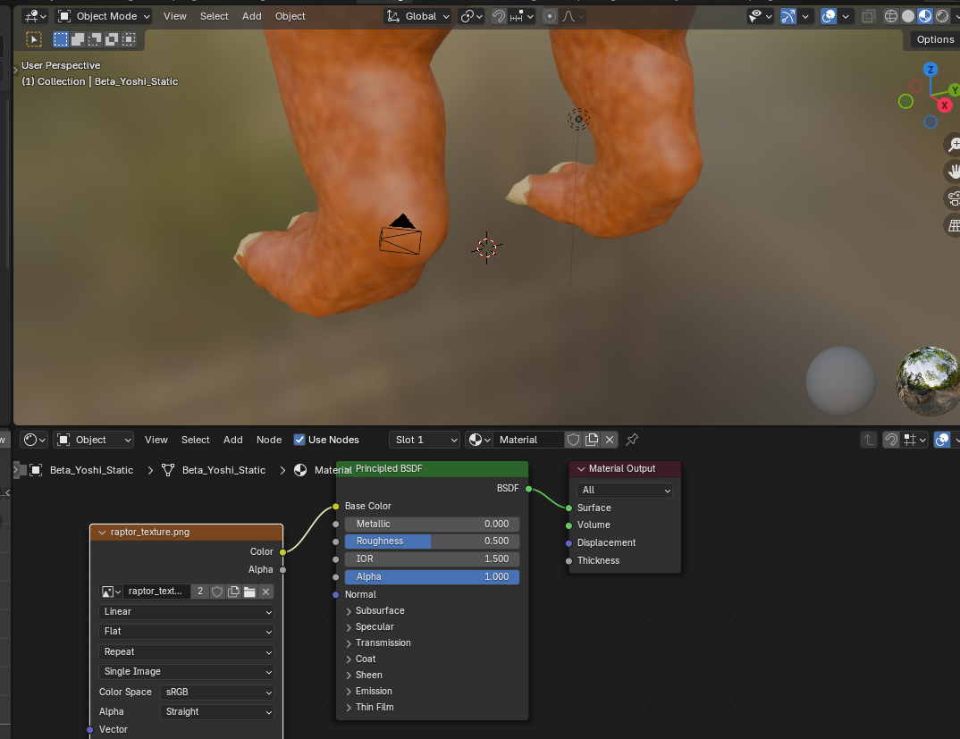Duplicate the Material with new material icon

click(592, 440)
